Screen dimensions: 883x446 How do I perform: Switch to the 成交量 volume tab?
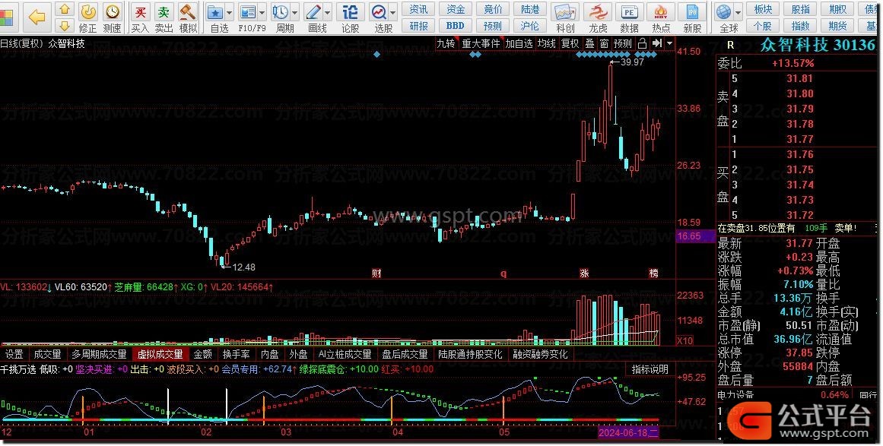pyautogui.click(x=47, y=354)
